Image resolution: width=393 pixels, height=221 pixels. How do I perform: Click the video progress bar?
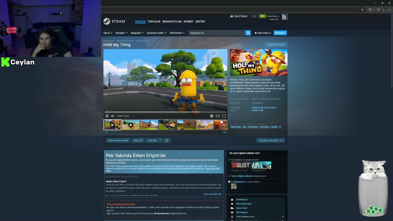point(165,112)
